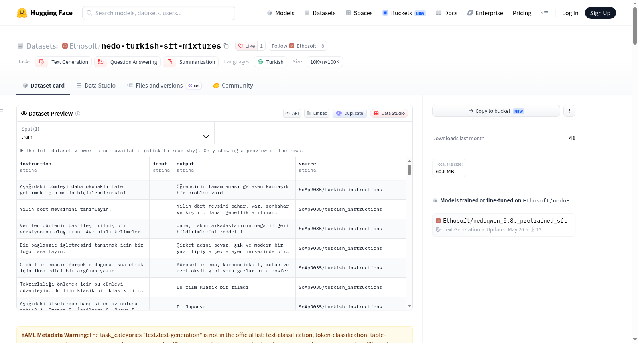
Task: Click the Turkish language globe icon
Action: (260, 62)
